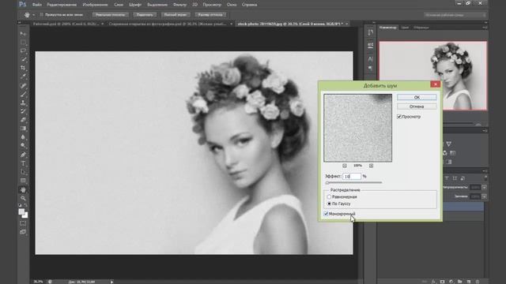506x284 pixels.
Task: Switch to the Образцы panel tab
Action: 421,28
